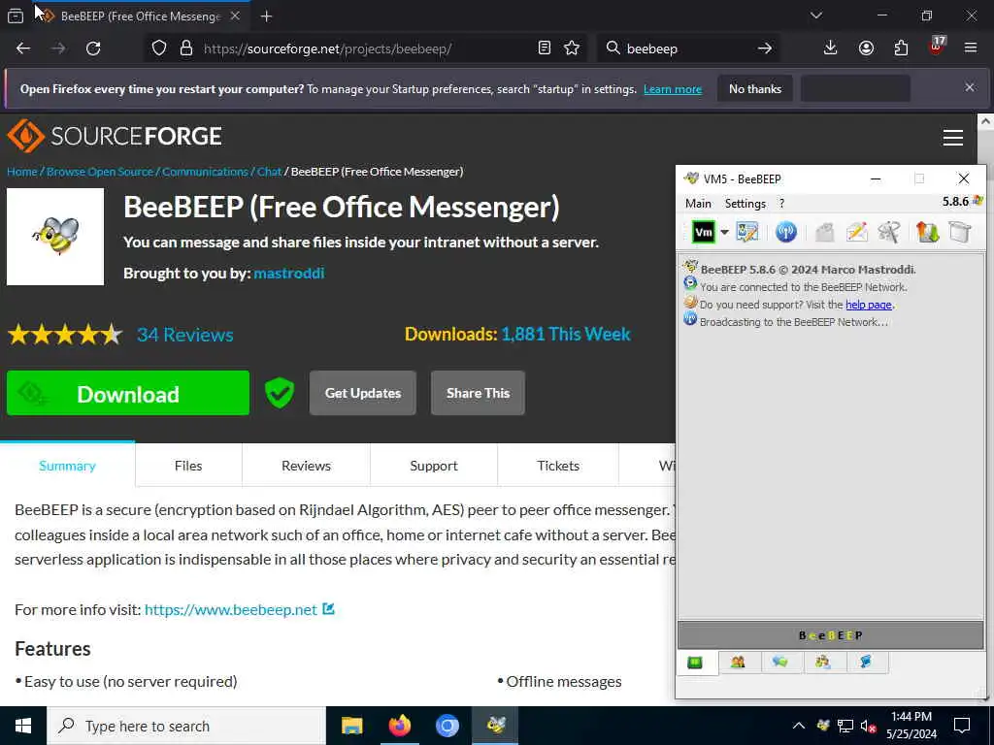This screenshot has width=994, height=745.
Task: Open the SourceForge logo home link
Action: tap(115, 136)
